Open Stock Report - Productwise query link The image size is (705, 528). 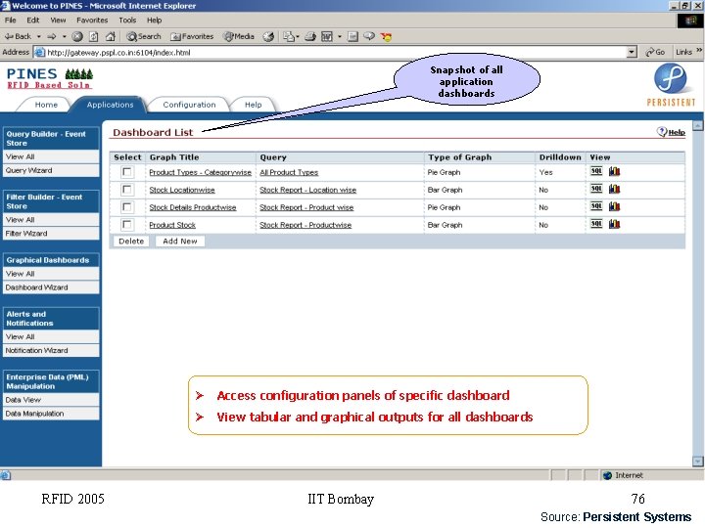305,225
